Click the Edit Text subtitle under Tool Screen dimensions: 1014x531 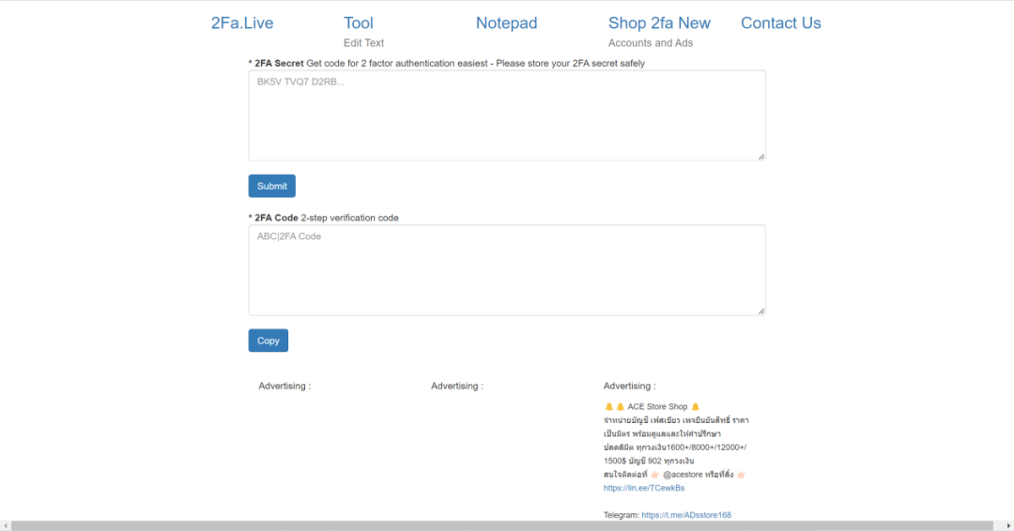tap(363, 43)
